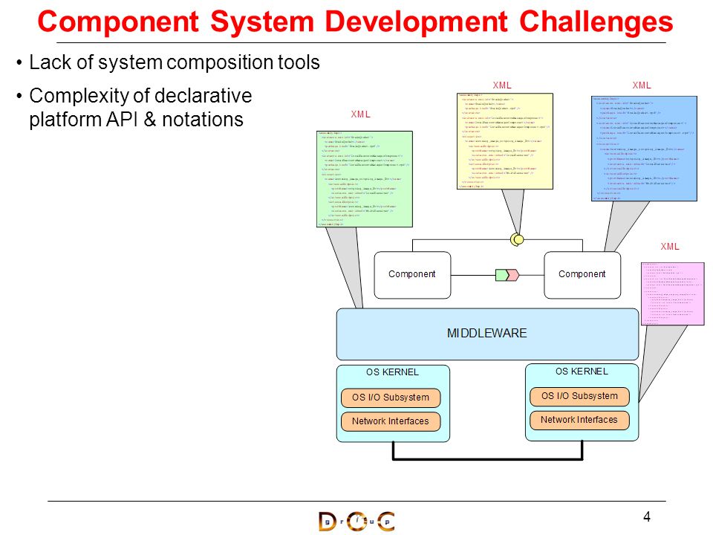
Task: Select the left OS I/O Subsystem box
Action: pyautogui.click(x=391, y=397)
